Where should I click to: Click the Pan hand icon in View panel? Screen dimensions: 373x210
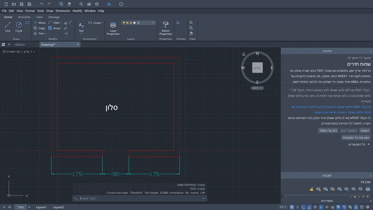click(x=191, y=33)
